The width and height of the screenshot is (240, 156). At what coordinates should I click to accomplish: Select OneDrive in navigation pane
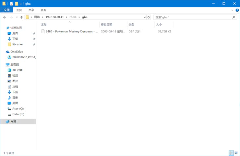(17, 52)
